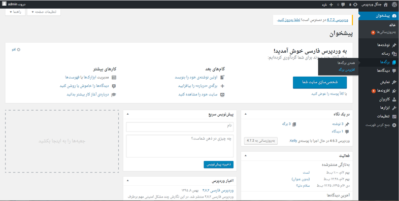
Task: Collapse the 'اخبار وردپرس' widget arrow
Action: click(x=128, y=181)
